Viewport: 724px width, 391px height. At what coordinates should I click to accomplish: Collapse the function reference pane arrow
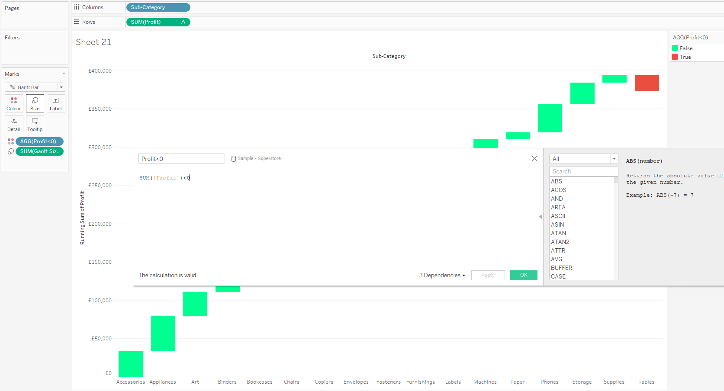pos(540,216)
